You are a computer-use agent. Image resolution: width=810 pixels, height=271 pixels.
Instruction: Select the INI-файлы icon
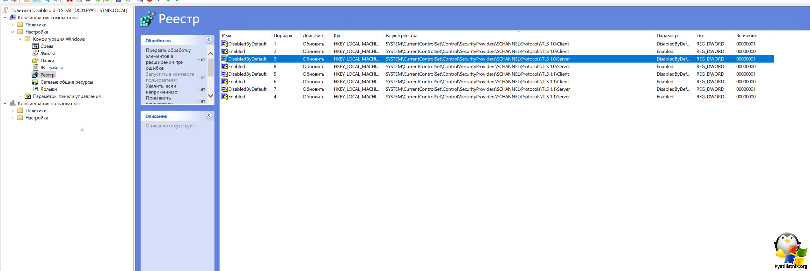click(x=35, y=67)
